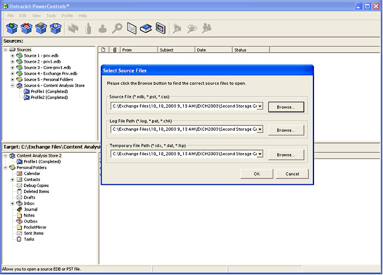The image size is (383, 275).
Task: Click the grayed-out copy pages toolbar icon
Action: coord(73,28)
